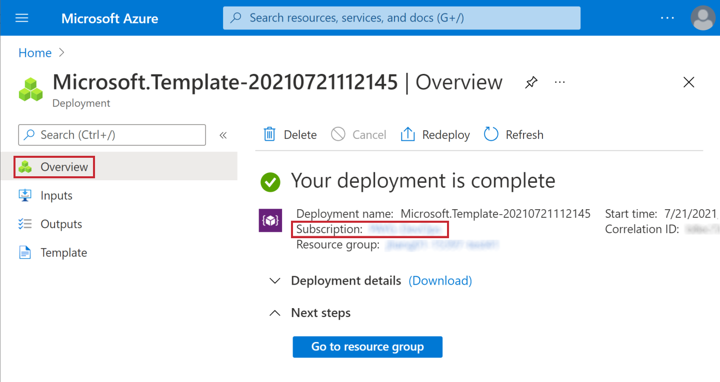The height and width of the screenshot is (382, 720).
Task: Click the user account avatar
Action: click(x=702, y=18)
